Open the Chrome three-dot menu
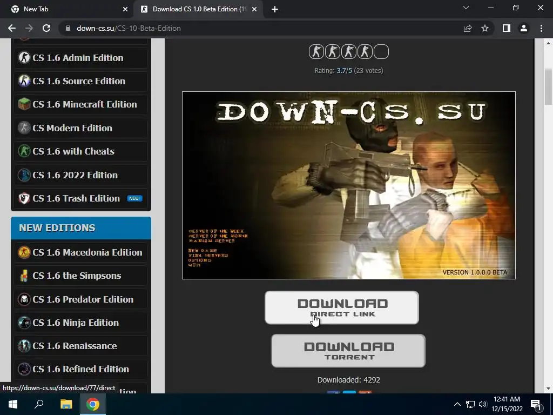Image resolution: width=553 pixels, height=415 pixels. [x=541, y=28]
